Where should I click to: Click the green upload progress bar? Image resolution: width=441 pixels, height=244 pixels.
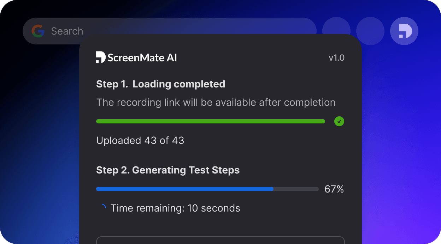[x=210, y=121]
